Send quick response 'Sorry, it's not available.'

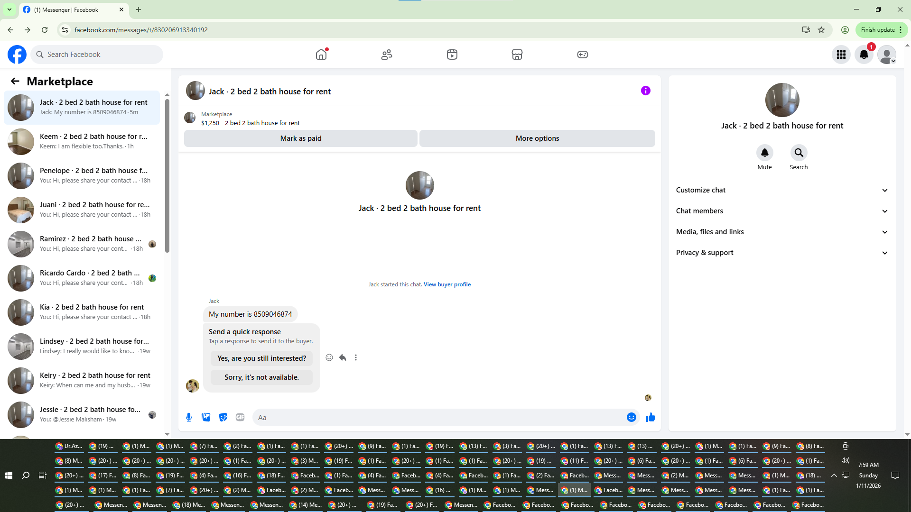coord(262,377)
